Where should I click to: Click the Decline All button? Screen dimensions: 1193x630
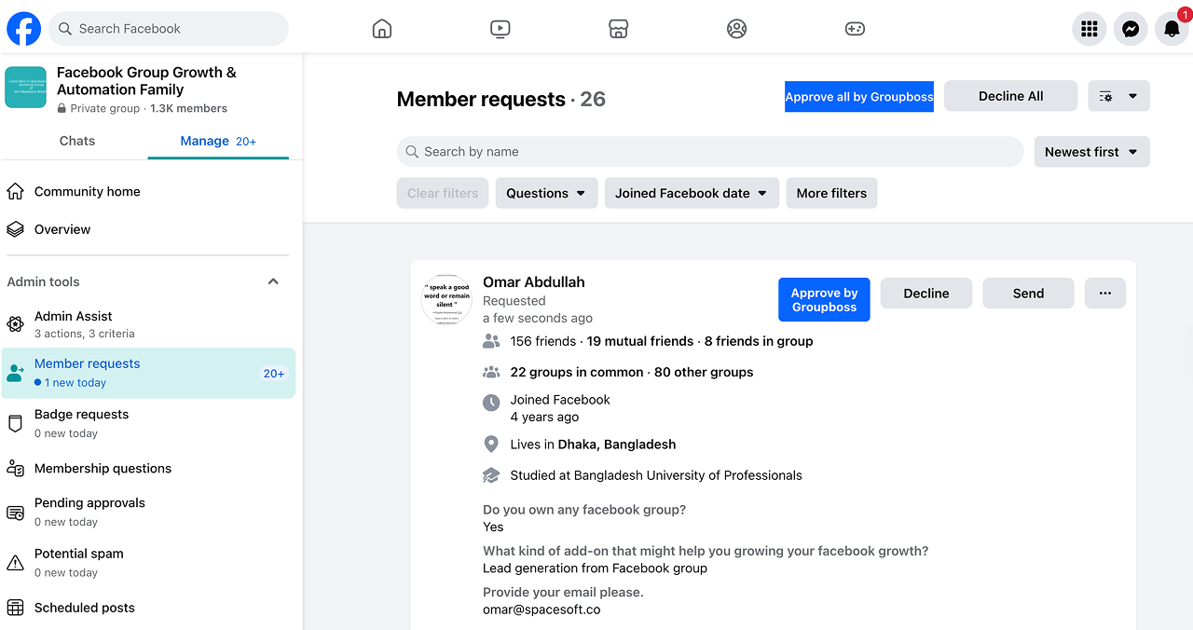(x=1010, y=96)
